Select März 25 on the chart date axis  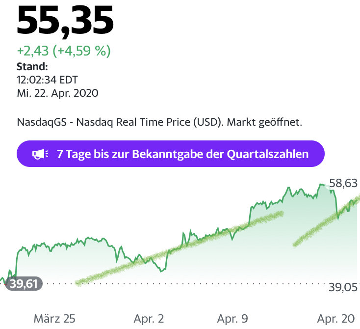click(54, 319)
